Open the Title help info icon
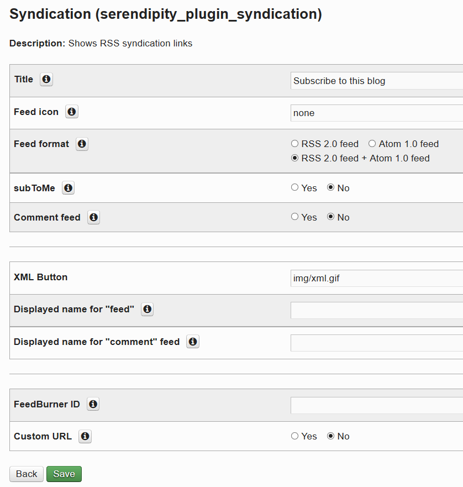 46,80
